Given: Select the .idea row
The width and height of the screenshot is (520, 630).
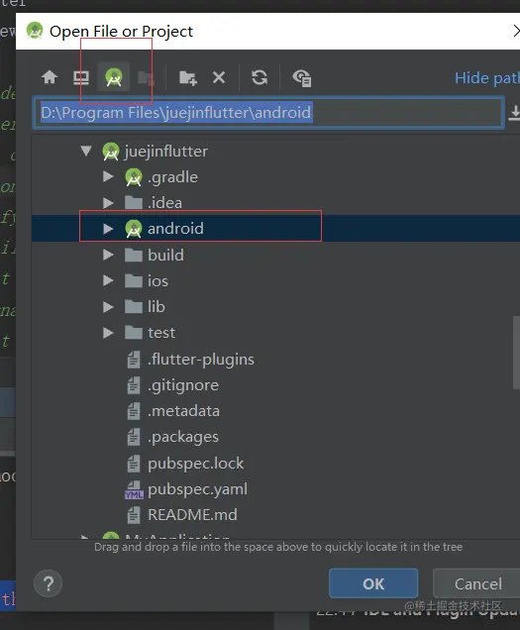Looking at the screenshot, I should 275,203.
